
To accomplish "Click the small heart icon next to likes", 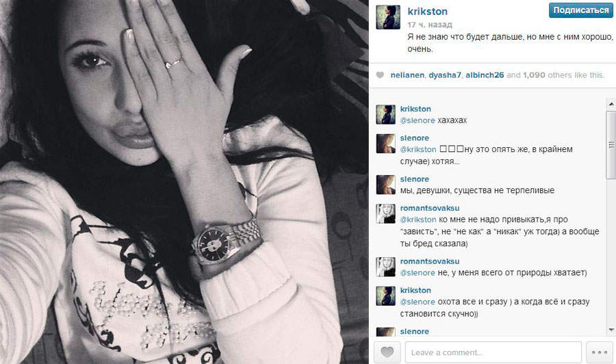I will point(380,75).
